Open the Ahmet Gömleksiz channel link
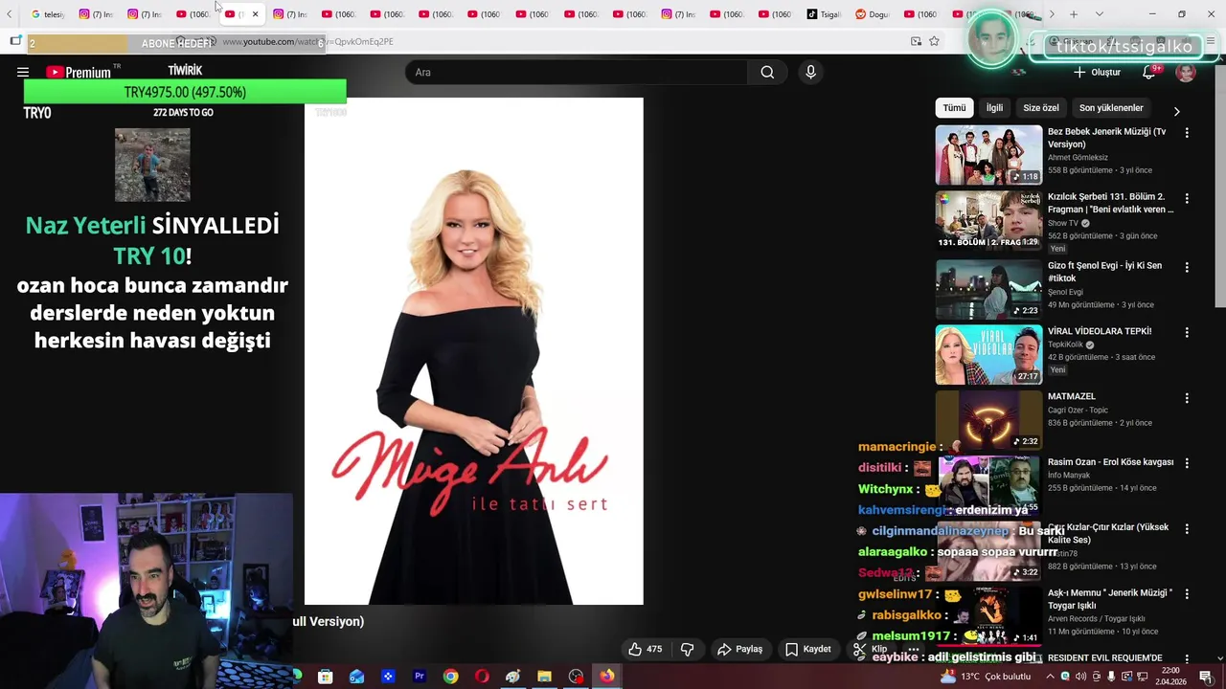This screenshot has height=689, width=1226. (x=1078, y=157)
